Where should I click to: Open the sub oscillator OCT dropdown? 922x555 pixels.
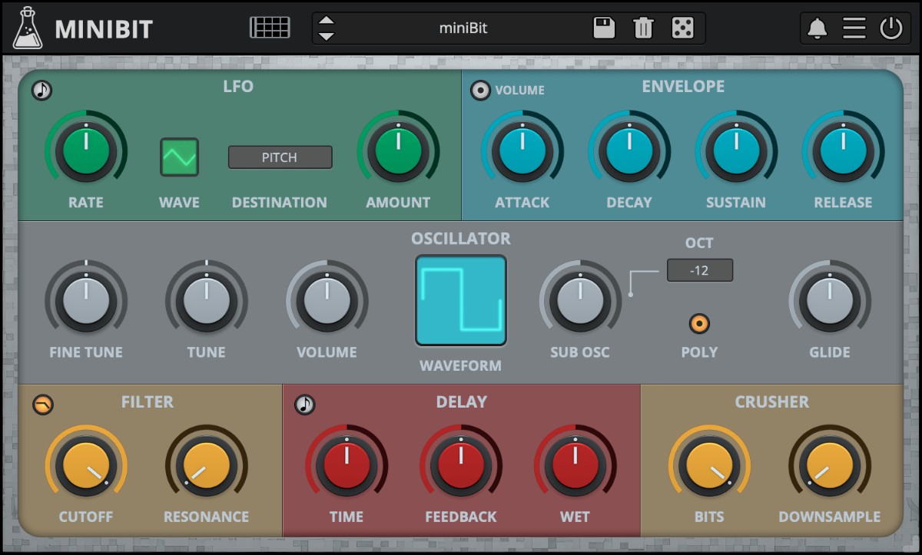(x=699, y=269)
